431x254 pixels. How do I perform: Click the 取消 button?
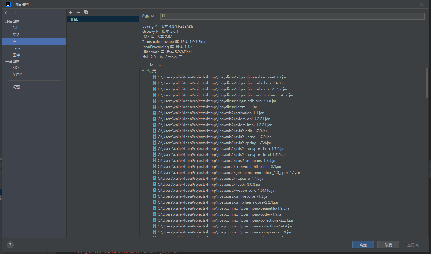click(388, 245)
